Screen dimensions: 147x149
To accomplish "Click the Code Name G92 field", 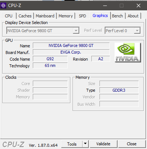I will (x=50, y=59).
